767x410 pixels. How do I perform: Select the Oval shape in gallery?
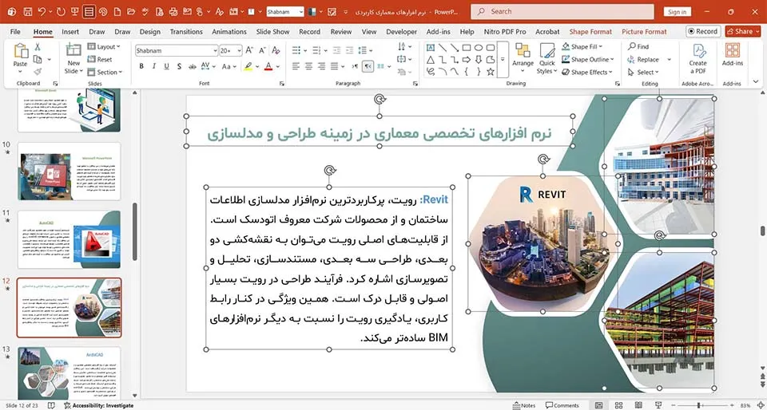[479, 48]
